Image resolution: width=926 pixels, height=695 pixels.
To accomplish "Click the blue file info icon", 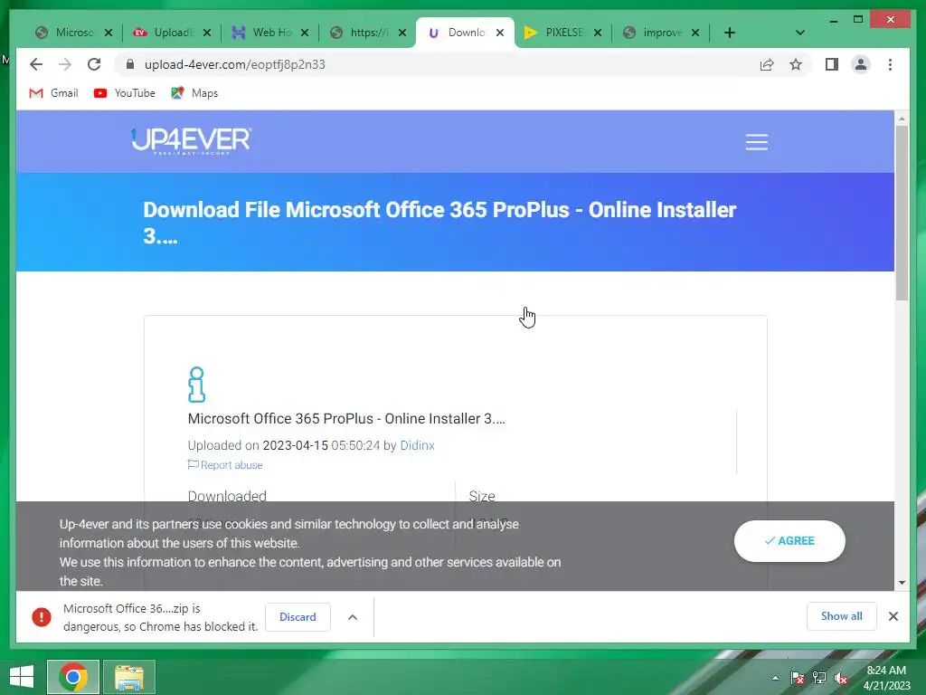I will [196, 385].
